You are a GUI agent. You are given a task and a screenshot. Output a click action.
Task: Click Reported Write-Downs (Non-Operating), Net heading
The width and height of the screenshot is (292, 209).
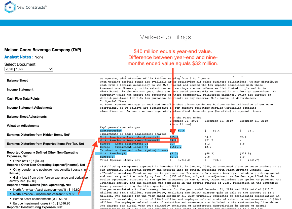[x=39, y=185]
